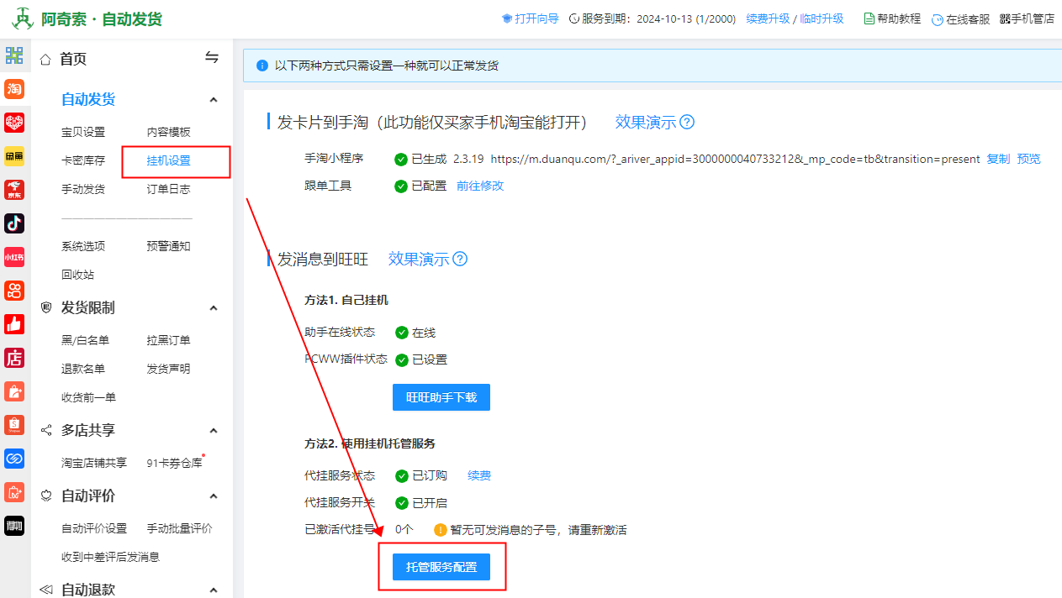This screenshot has height=598, width=1062.
Task: Open 宝贝设置 menu item
Action: [83, 132]
